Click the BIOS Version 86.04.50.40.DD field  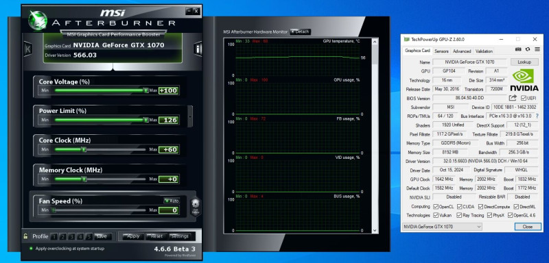[469, 98]
